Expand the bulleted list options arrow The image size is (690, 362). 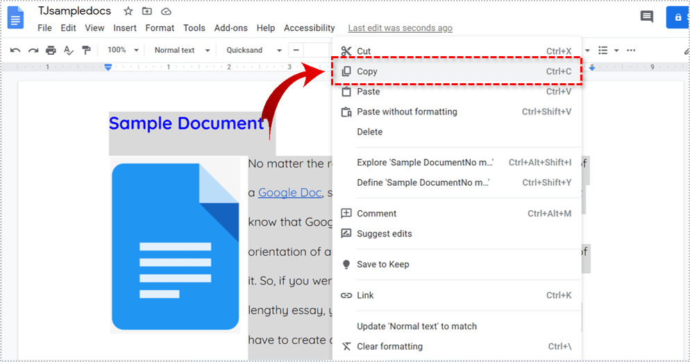616,50
